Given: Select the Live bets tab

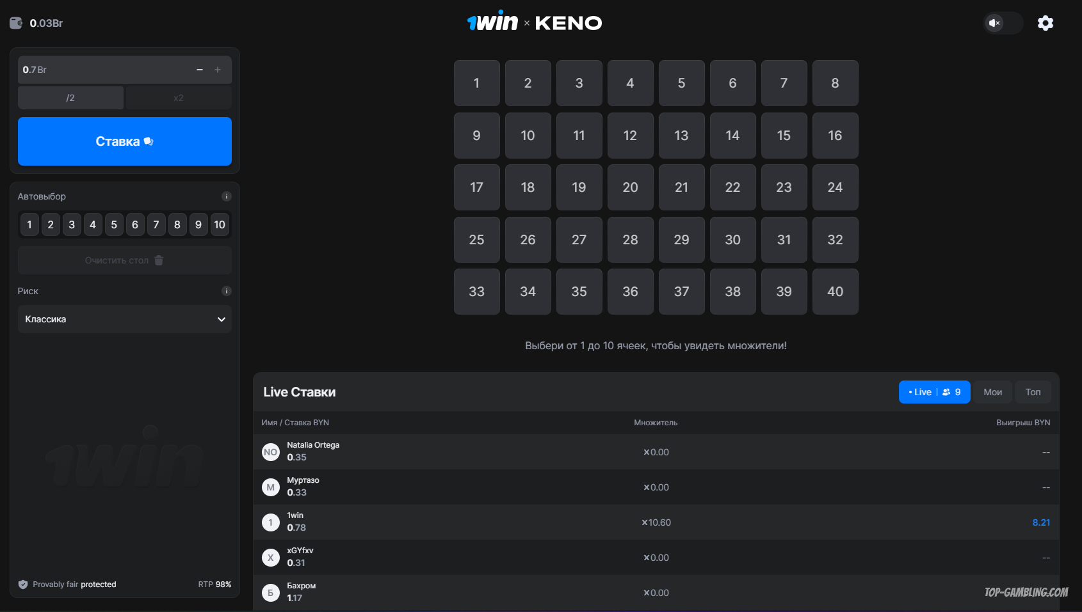Looking at the screenshot, I should pyautogui.click(x=934, y=392).
